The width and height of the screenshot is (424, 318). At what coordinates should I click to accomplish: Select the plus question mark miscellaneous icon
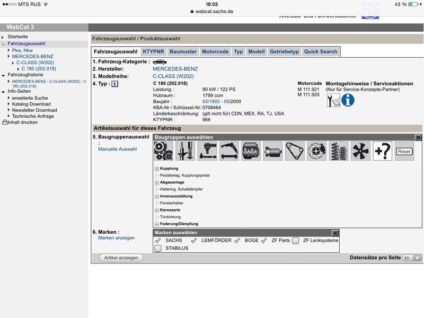point(382,151)
